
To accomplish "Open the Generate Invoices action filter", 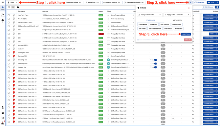I will 112,2.
